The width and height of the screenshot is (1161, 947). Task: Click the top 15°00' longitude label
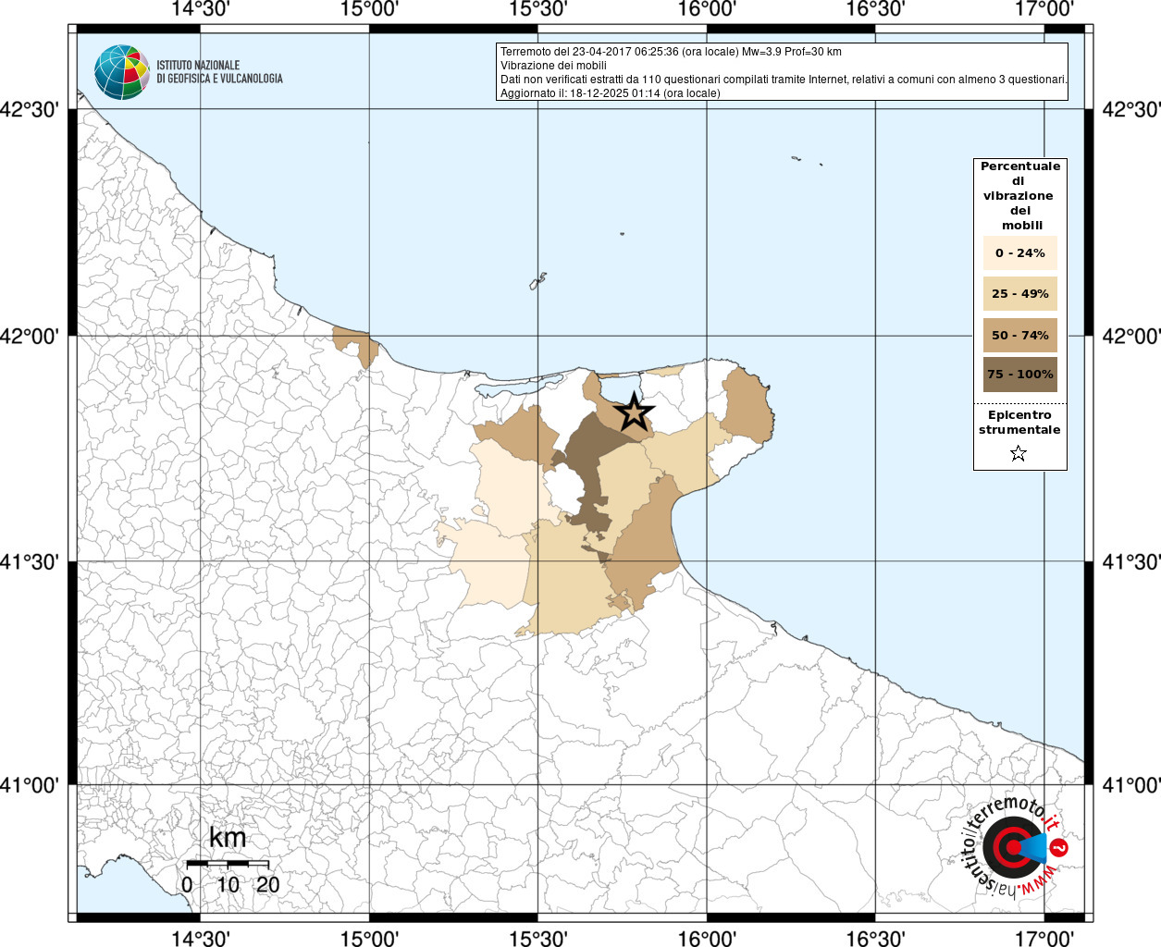(x=369, y=9)
